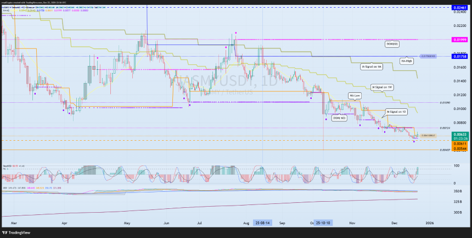Select the M-Signal on 1M callout
This screenshot has height=238, width=472.
372,67
